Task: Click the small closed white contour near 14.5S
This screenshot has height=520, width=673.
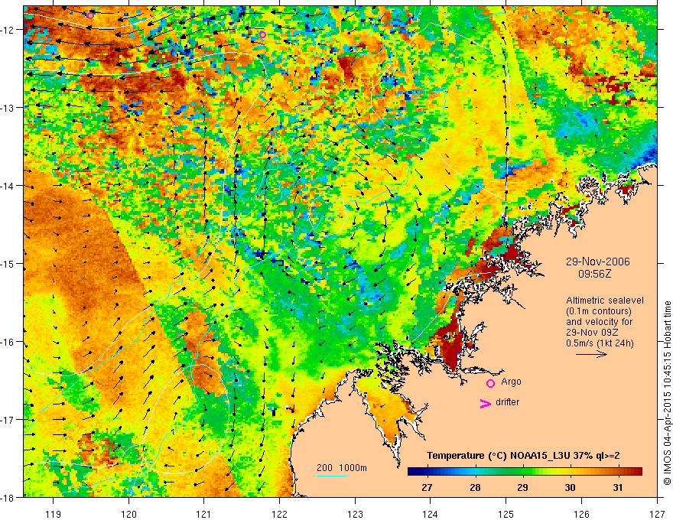Action: click(x=327, y=215)
